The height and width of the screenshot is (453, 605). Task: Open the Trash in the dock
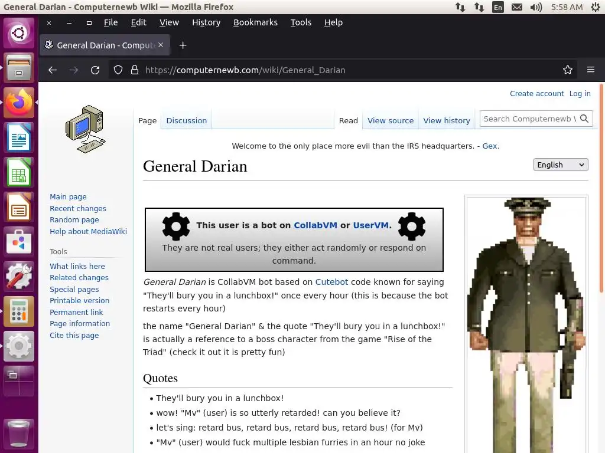click(x=19, y=434)
